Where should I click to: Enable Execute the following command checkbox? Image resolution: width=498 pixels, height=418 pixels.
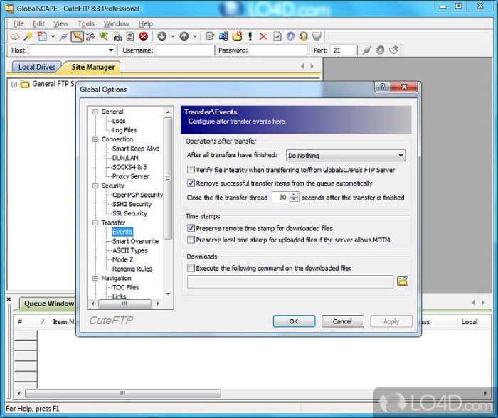click(x=191, y=268)
